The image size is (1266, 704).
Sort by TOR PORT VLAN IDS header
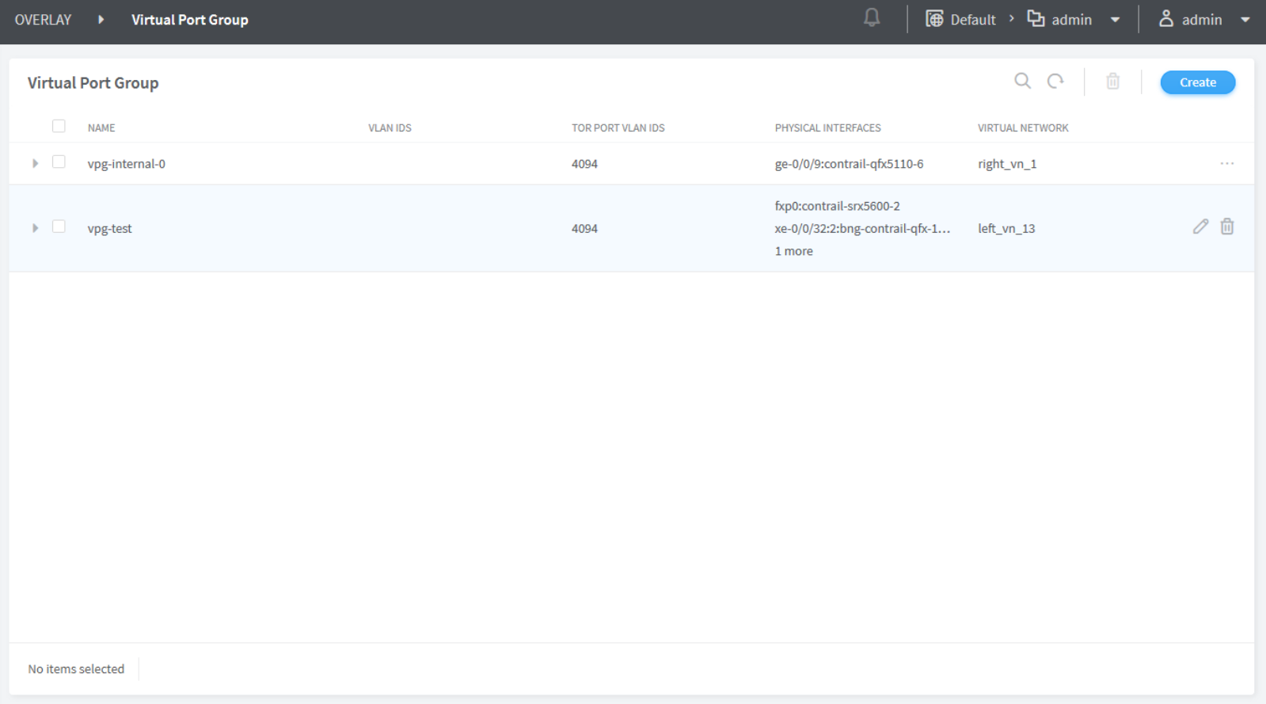click(x=618, y=127)
